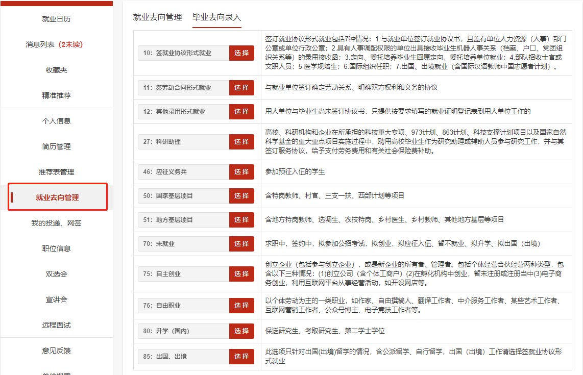Image resolution: width=583 pixels, height=375 pixels.
Task: Open 毕业去向录入 tab
Action: pyautogui.click(x=216, y=17)
